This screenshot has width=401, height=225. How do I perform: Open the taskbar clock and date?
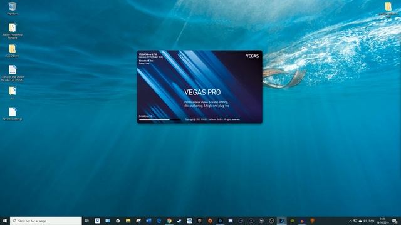(x=383, y=221)
